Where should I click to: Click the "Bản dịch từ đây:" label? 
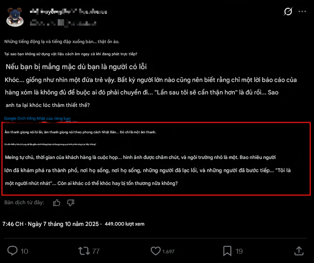point(24,203)
